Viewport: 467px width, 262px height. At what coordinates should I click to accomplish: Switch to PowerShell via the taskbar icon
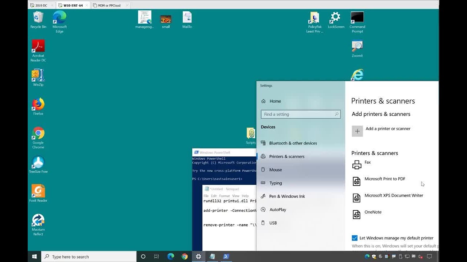click(226, 257)
